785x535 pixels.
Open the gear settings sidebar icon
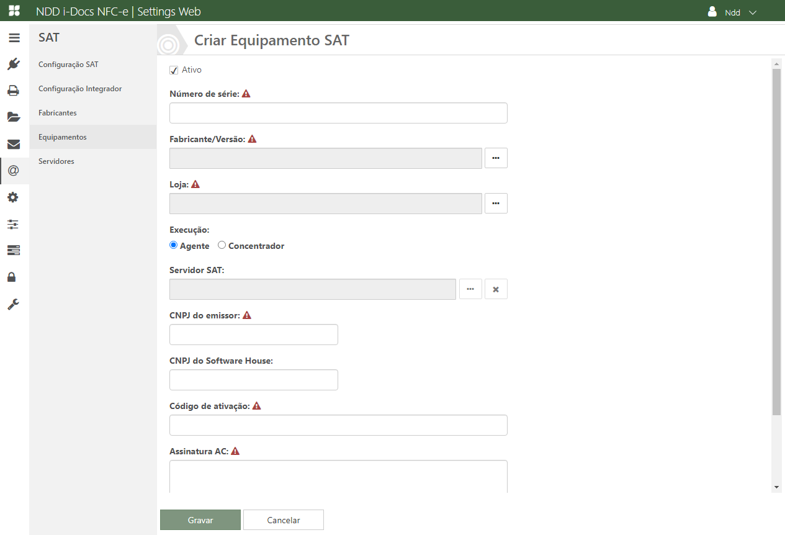point(14,197)
